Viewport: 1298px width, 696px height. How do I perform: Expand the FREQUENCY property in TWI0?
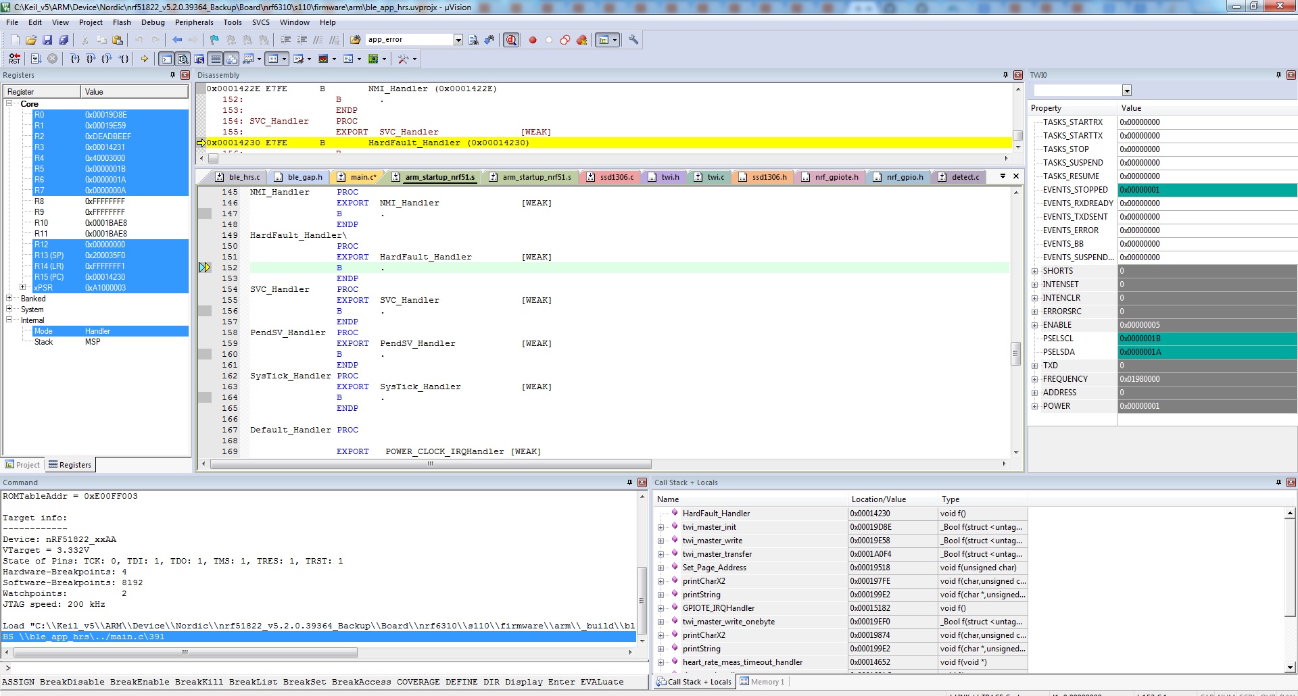tap(1034, 379)
